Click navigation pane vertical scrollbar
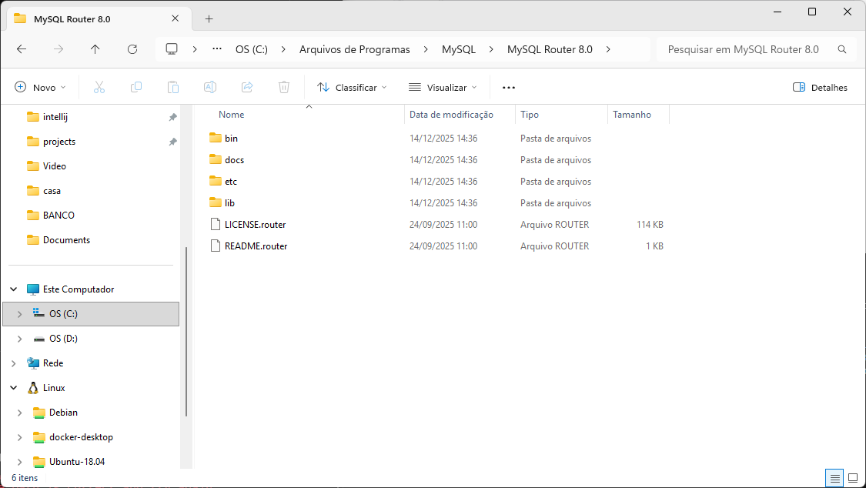866x488 pixels. click(x=187, y=331)
